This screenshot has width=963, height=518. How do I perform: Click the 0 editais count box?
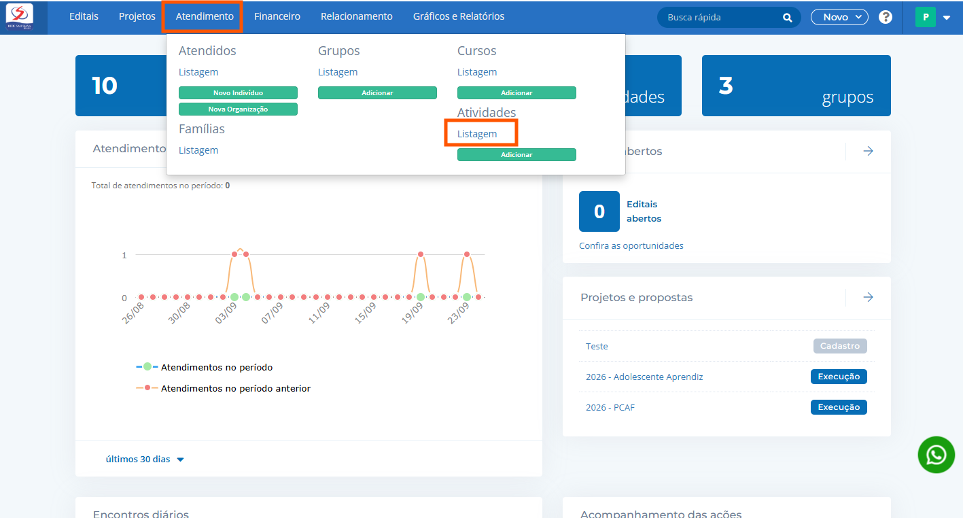click(x=599, y=211)
